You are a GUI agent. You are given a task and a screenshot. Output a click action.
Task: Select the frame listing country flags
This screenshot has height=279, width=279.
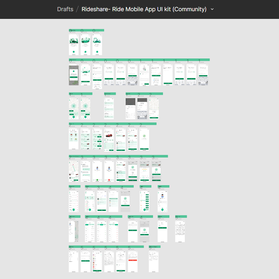97,261
